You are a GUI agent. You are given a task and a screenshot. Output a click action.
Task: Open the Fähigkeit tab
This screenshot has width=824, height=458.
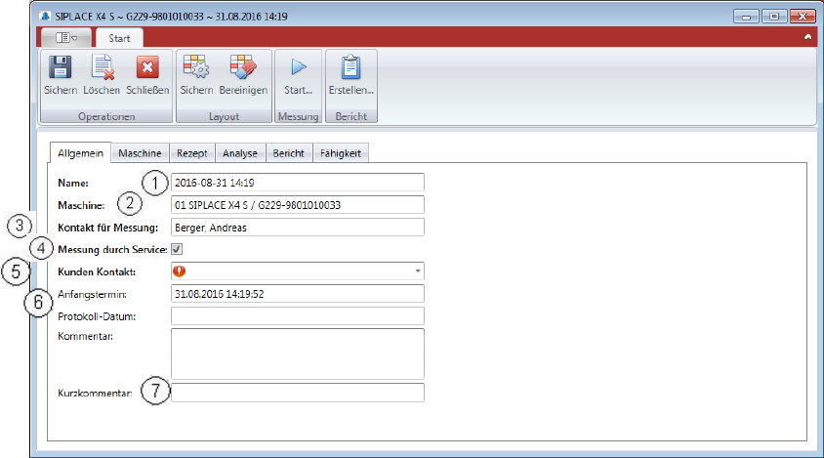(x=341, y=153)
